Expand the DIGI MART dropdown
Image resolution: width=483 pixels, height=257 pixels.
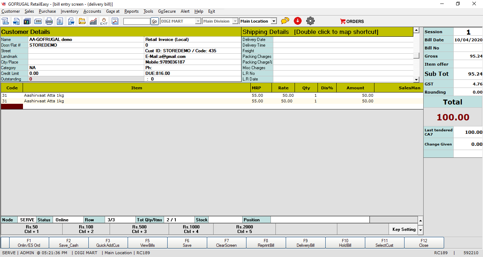pos(198,21)
